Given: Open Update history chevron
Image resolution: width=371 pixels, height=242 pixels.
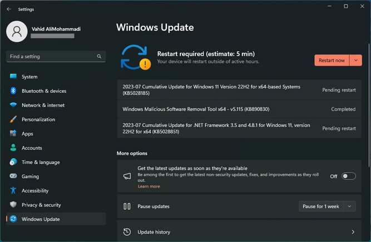Looking at the screenshot, I should (x=353, y=232).
